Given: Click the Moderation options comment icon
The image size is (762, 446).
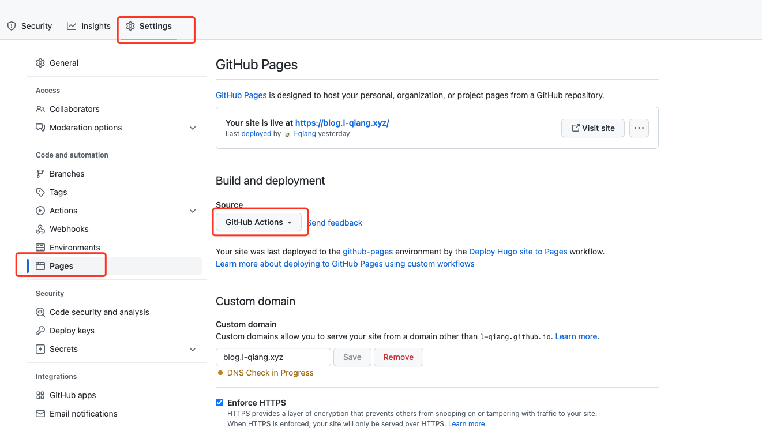Looking at the screenshot, I should [40, 128].
